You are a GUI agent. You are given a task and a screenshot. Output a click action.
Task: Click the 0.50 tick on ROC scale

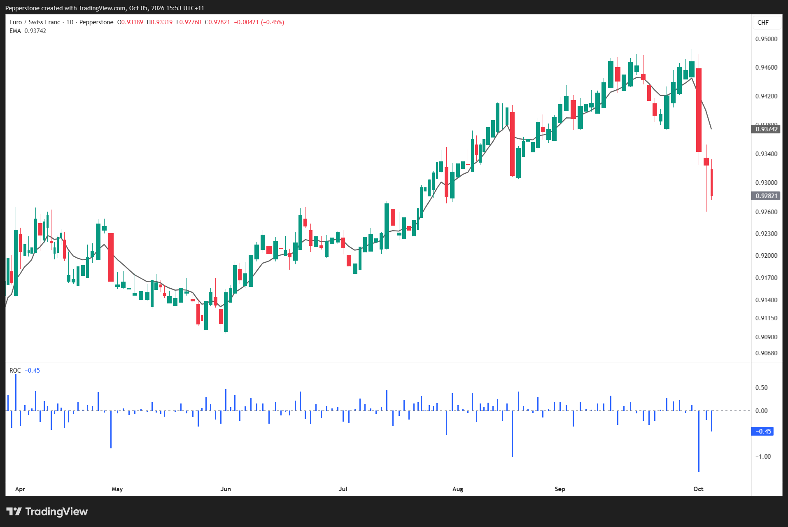[761, 388]
